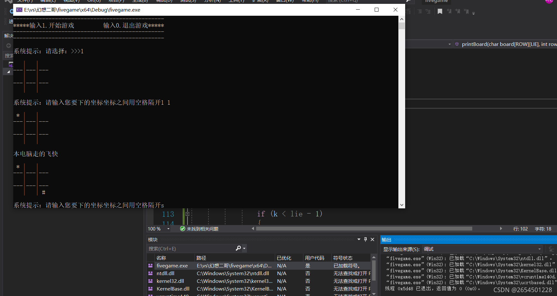The width and height of the screenshot is (557, 296).
Task: Sort modules by the 路径 column header
Action: coord(235,258)
